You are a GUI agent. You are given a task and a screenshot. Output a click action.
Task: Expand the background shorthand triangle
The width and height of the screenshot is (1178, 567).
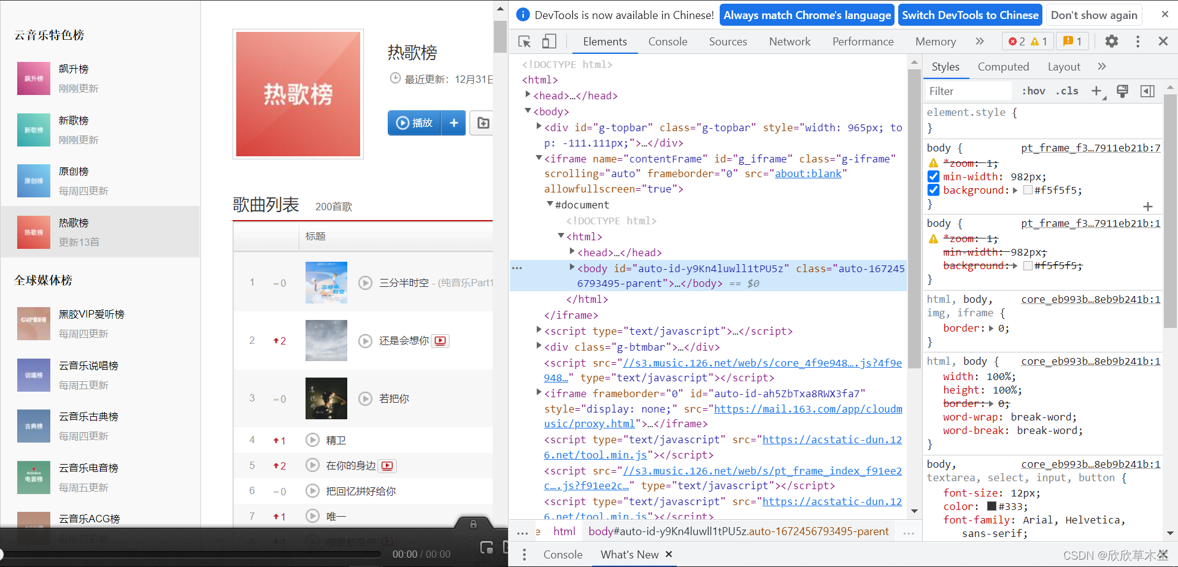click(1015, 190)
